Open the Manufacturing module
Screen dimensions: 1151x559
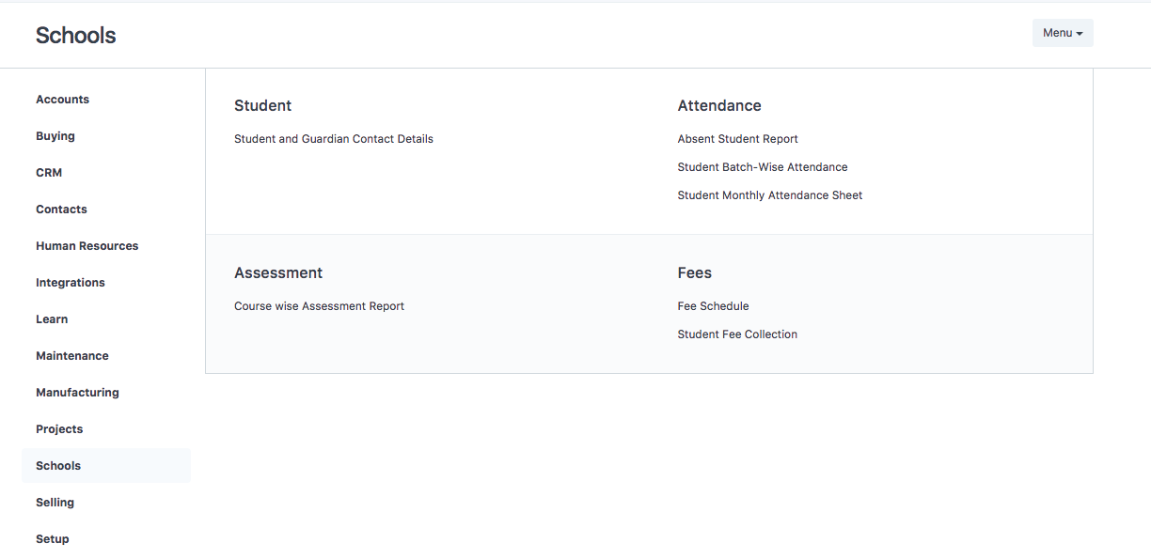pyautogui.click(x=77, y=392)
